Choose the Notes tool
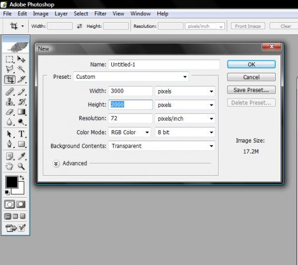Image resolution: width=298 pixels, height=265 pixels. 9,157
